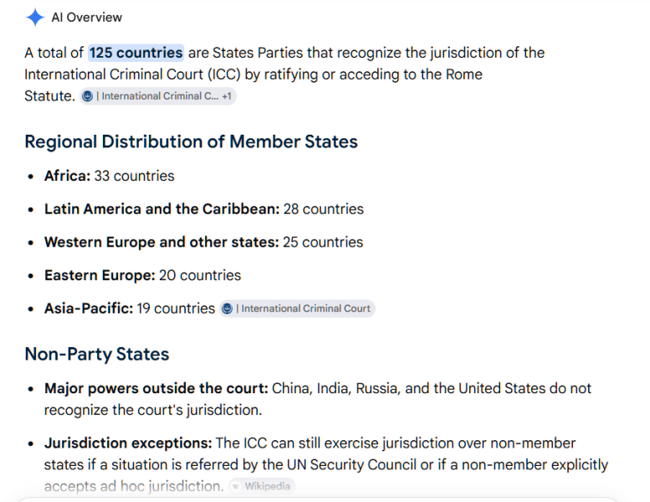The width and height of the screenshot is (650, 502).
Task: Click the Wikipedia W icon
Action: click(x=235, y=486)
